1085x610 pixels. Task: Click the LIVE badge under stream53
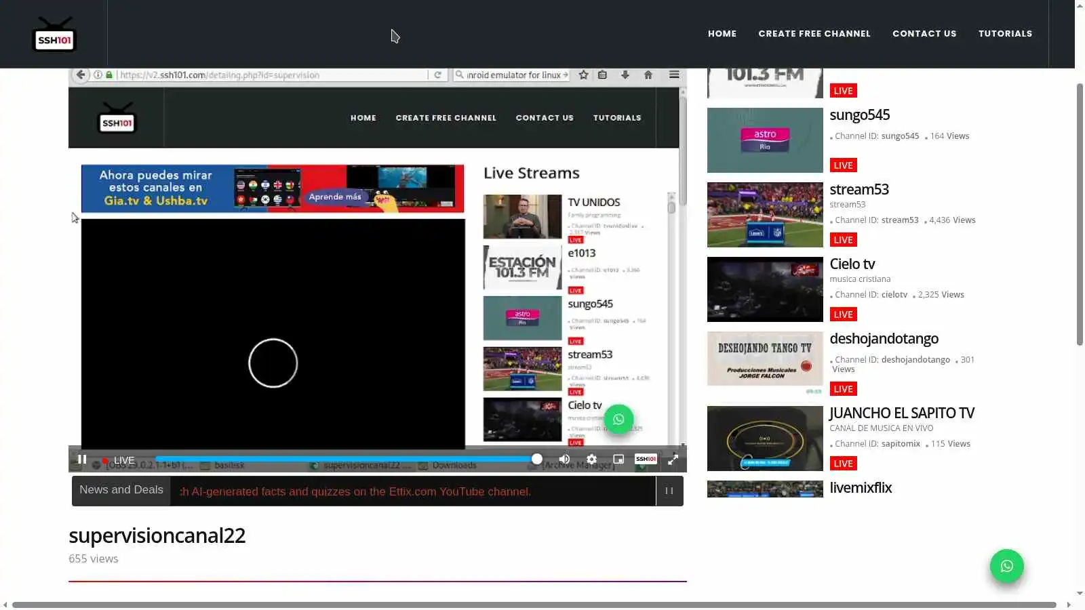[843, 240]
